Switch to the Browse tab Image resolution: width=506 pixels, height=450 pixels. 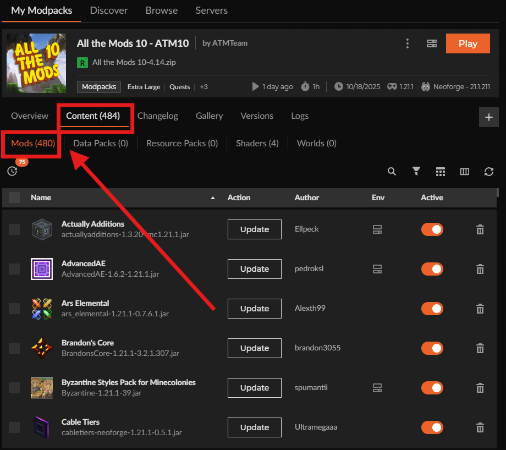pos(161,10)
